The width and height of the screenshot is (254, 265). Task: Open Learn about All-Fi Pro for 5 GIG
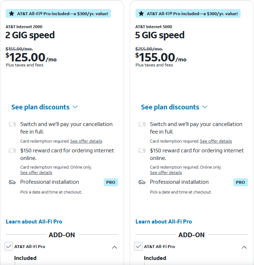click(x=164, y=222)
